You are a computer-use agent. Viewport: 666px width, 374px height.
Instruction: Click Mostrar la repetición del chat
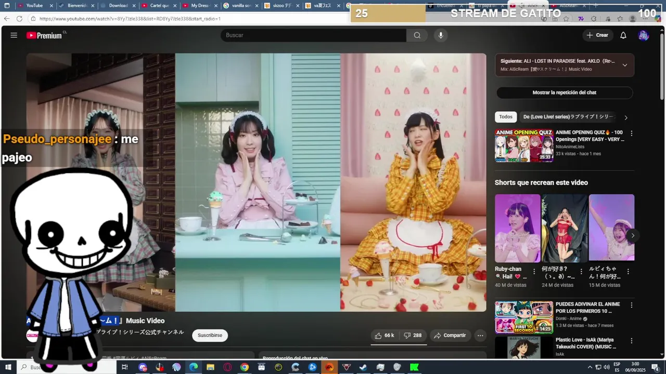tap(565, 92)
